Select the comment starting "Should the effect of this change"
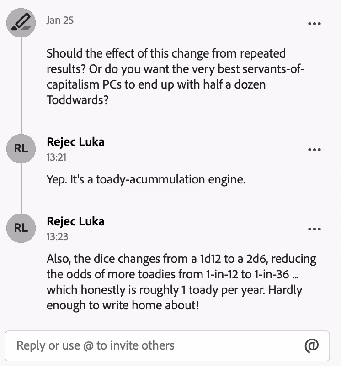 (174, 76)
